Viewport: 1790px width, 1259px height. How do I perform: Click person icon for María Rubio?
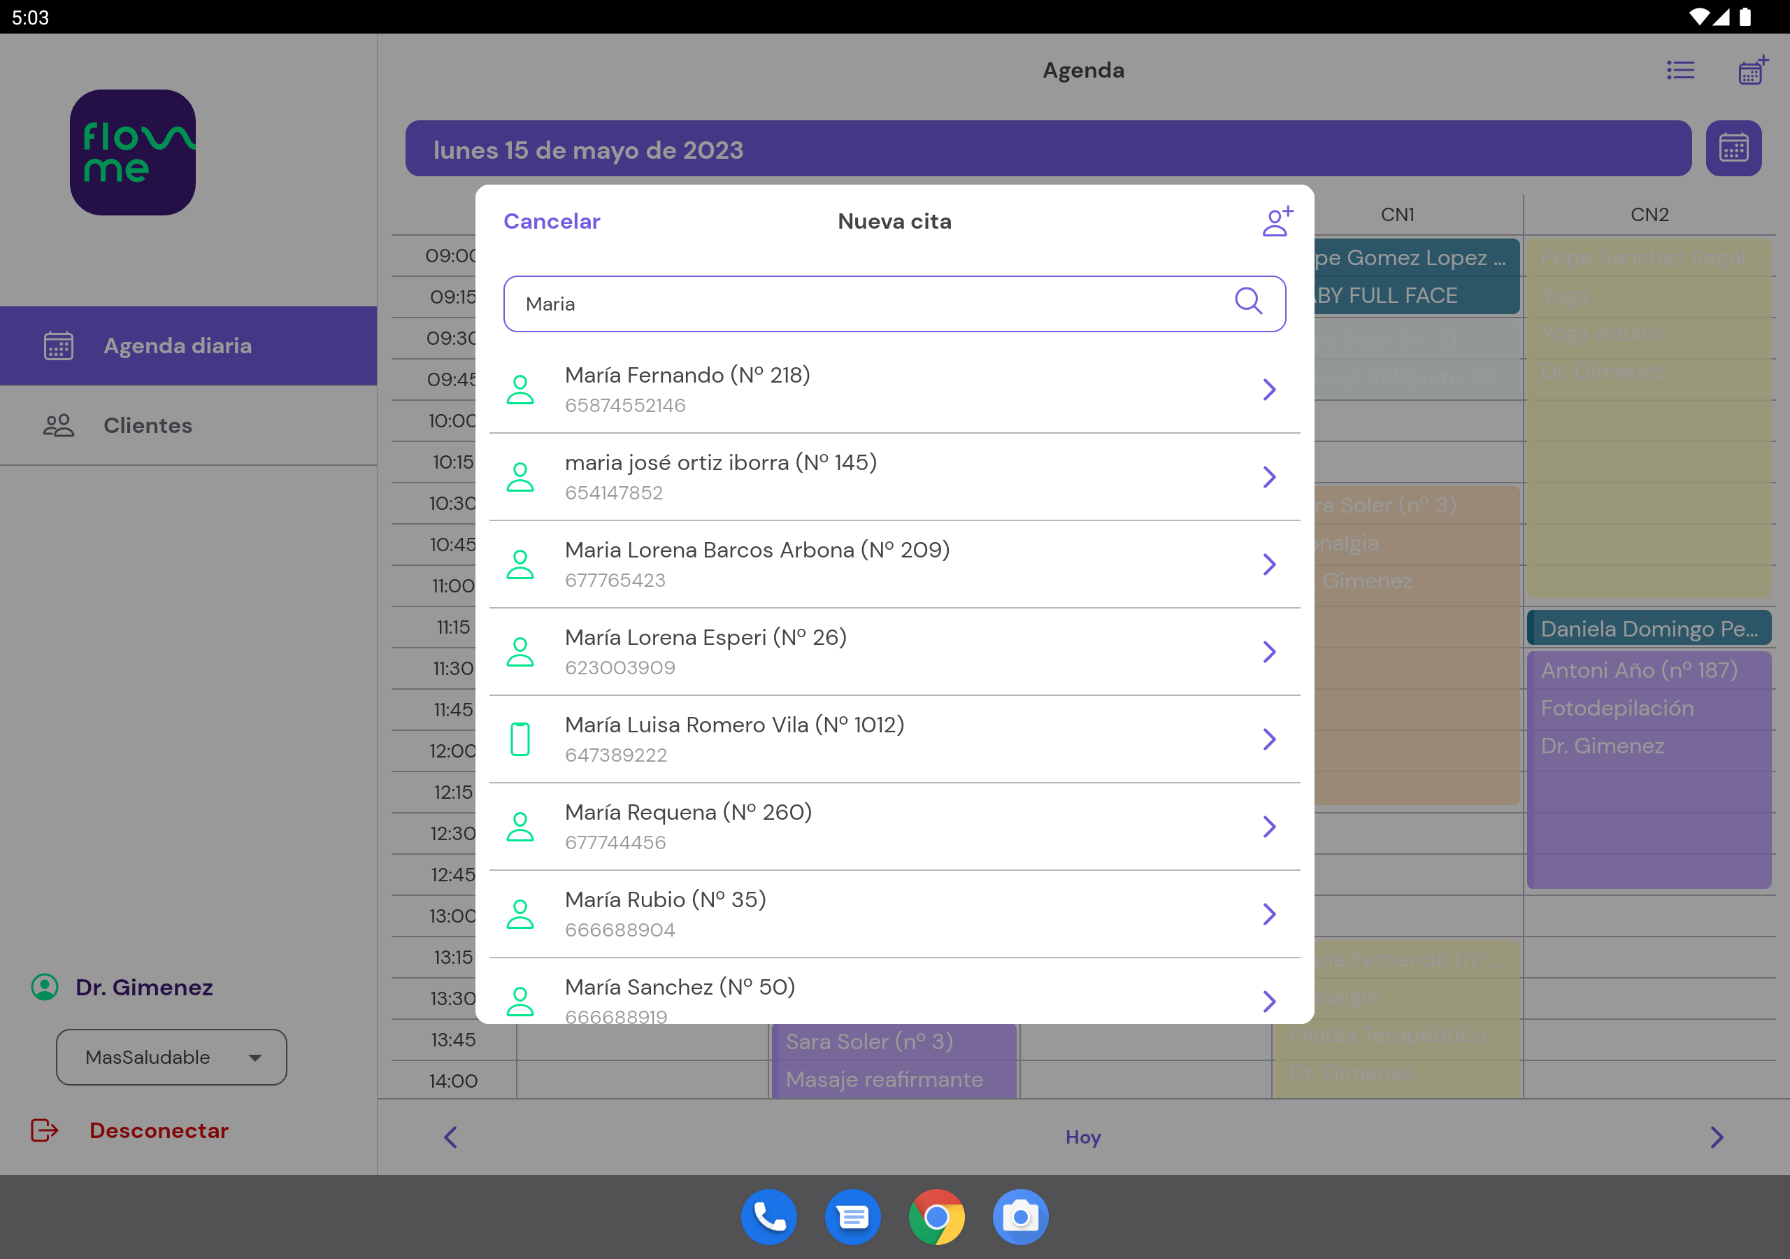tap(520, 913)
